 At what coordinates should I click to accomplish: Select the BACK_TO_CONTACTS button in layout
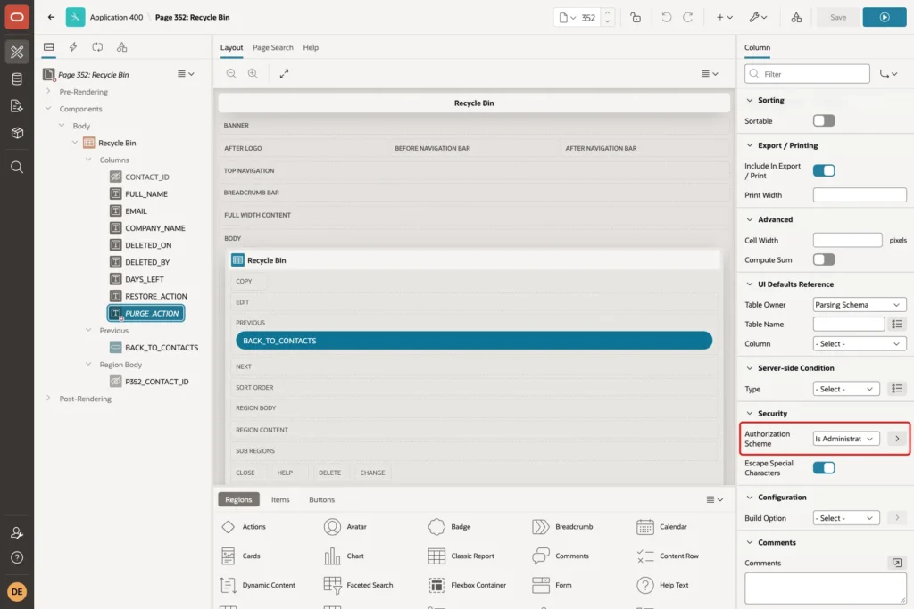click(x=474, y=341)
